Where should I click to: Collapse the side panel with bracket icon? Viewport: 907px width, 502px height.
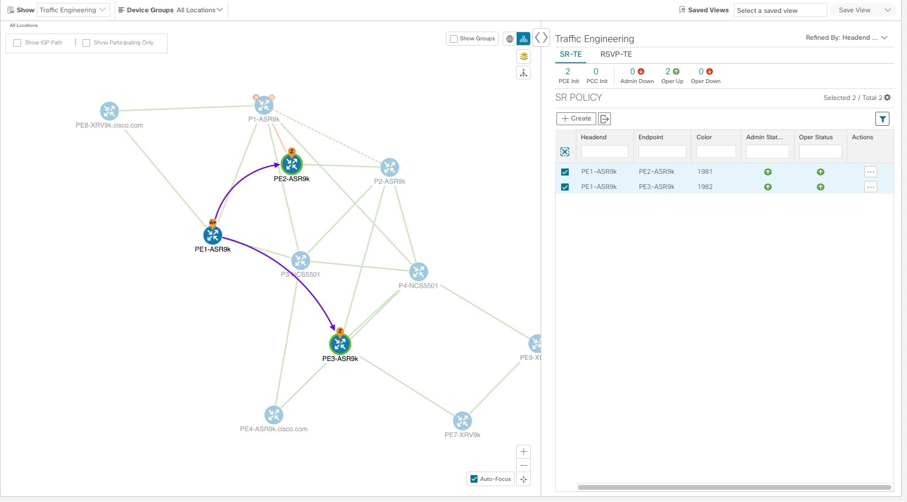[541, 38]
